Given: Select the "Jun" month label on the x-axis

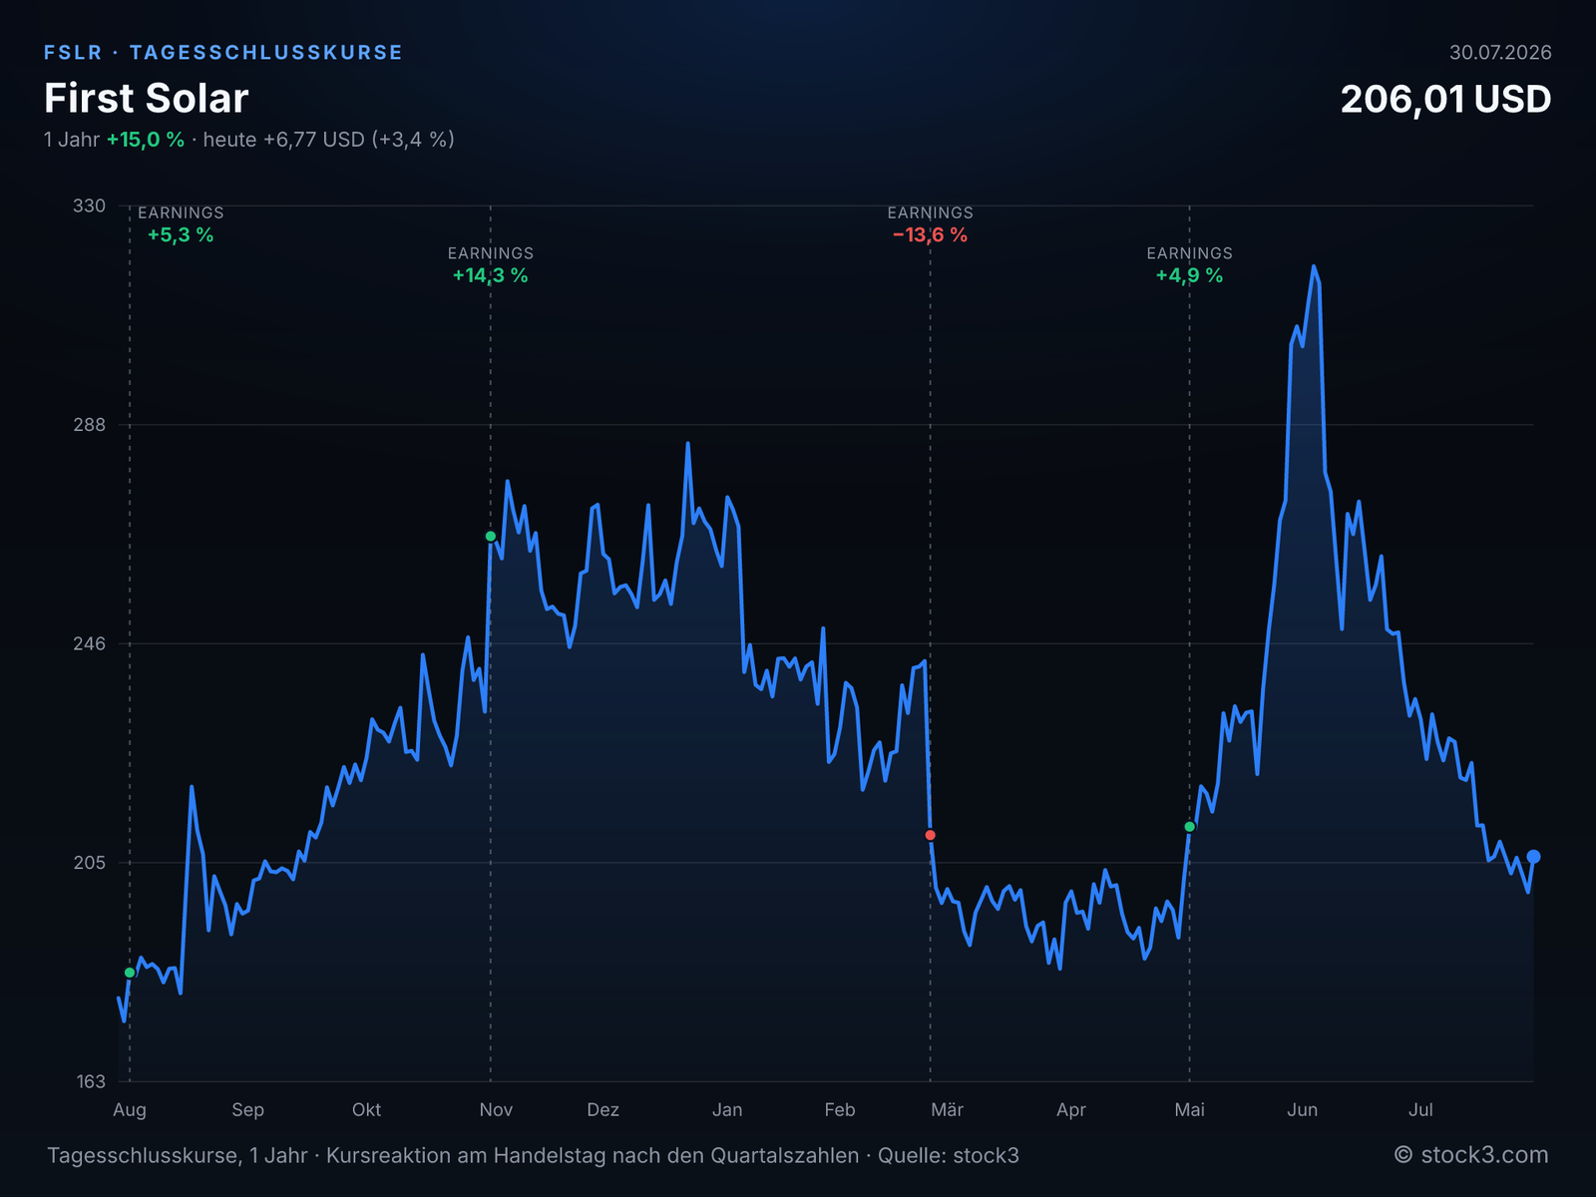Looking at the screenshot, I should click(1302, 1110).
